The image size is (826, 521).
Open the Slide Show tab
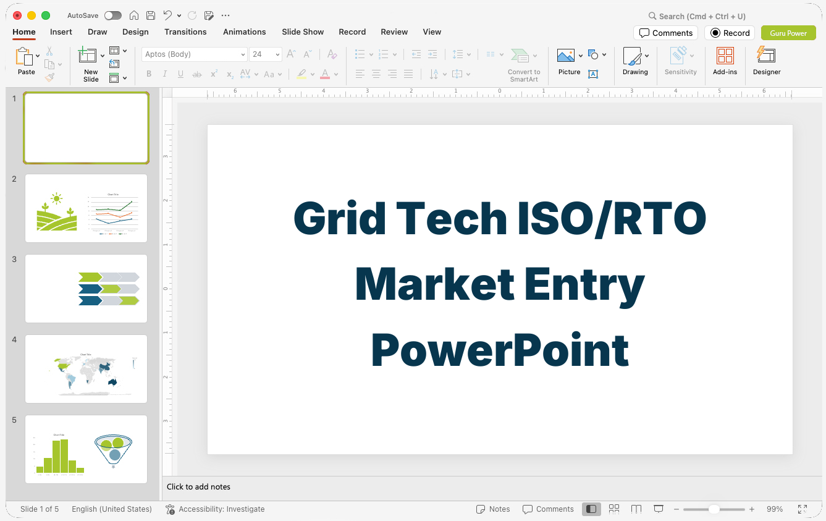tap(303, 32)
